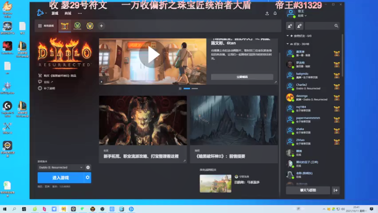Click Diablo II icon on shaka row
This screenshot has width=378, height=213.
[x=336, y=131]
